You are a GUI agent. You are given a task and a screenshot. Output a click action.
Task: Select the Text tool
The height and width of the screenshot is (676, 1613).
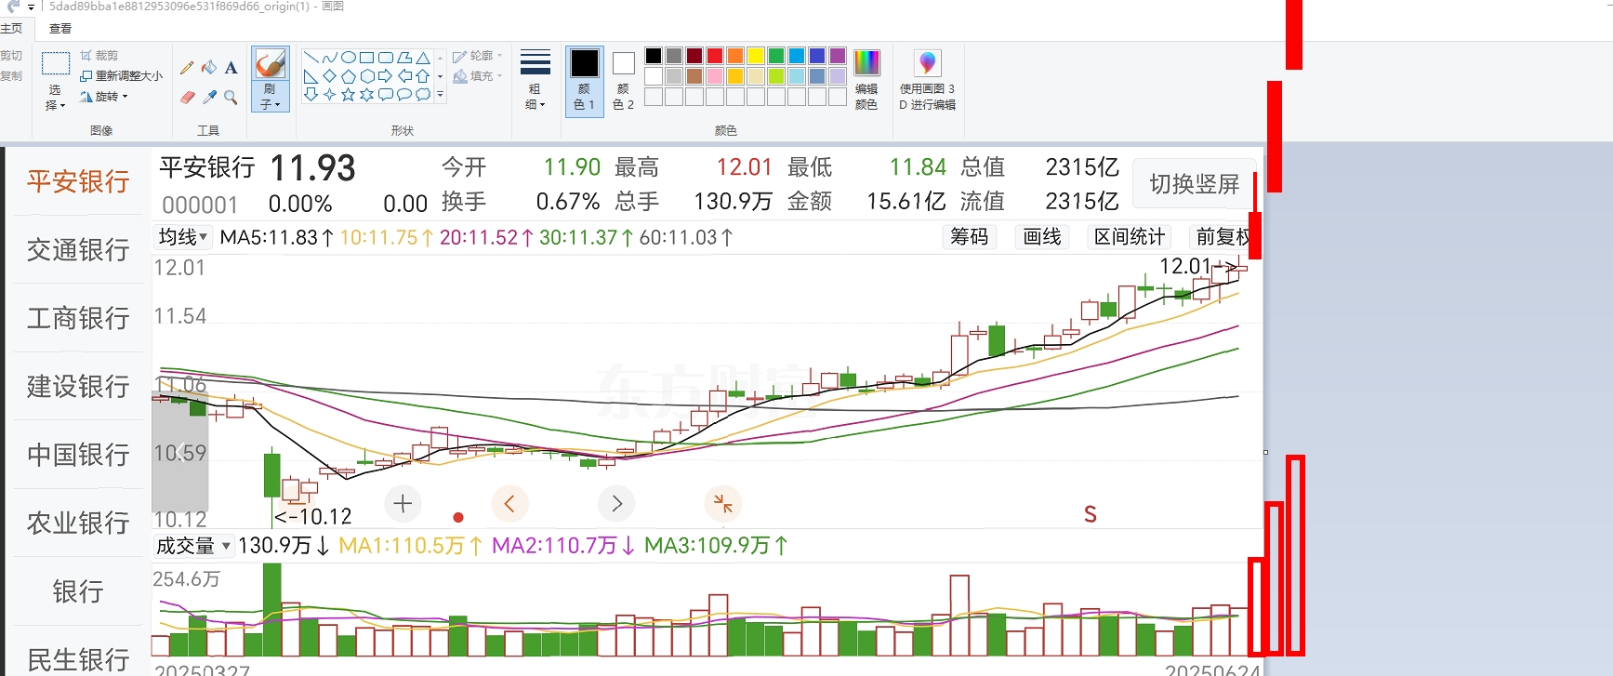tap(231, 68)
